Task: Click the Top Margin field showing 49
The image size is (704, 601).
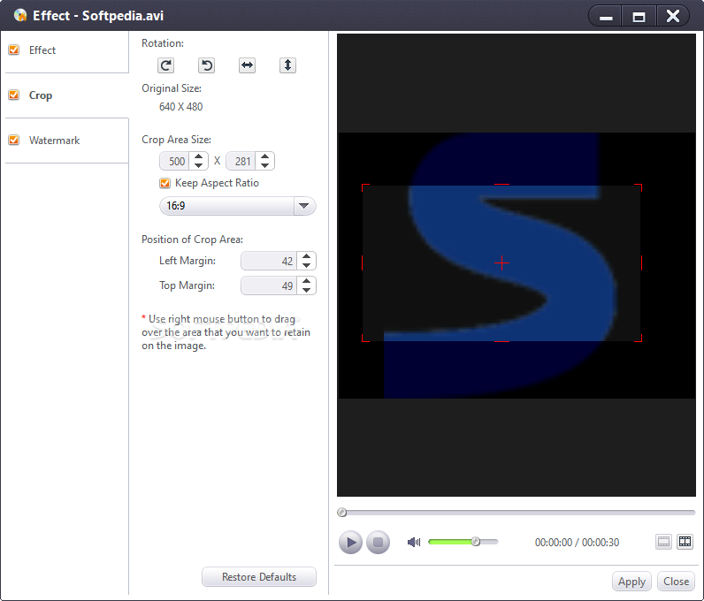Action: coord(269,285)
